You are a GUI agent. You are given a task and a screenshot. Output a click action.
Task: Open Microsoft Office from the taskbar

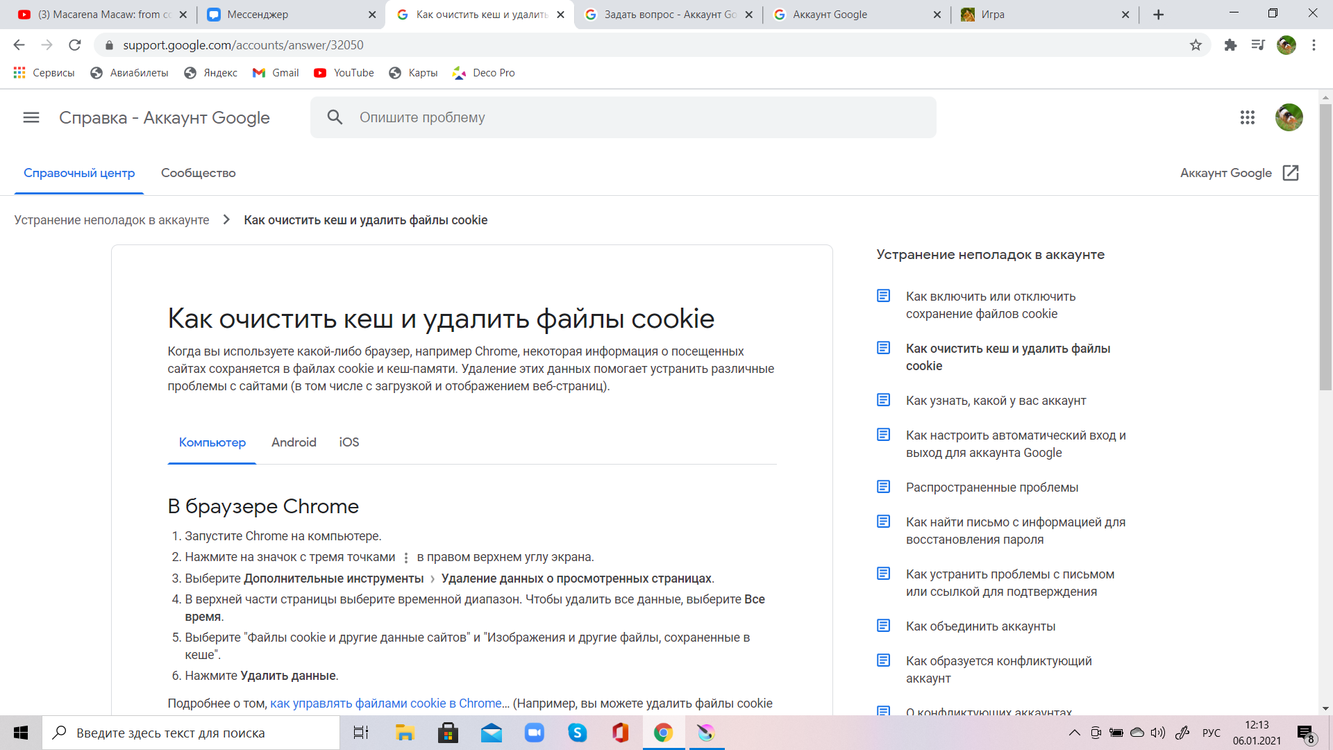coord(620,733)
